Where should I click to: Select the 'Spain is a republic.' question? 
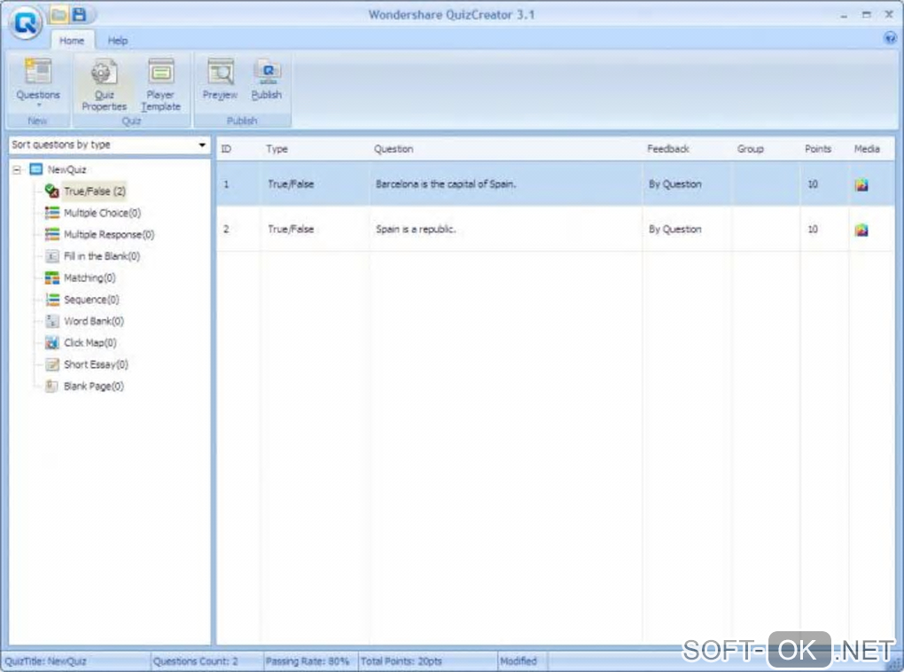(x=415, y=229)
